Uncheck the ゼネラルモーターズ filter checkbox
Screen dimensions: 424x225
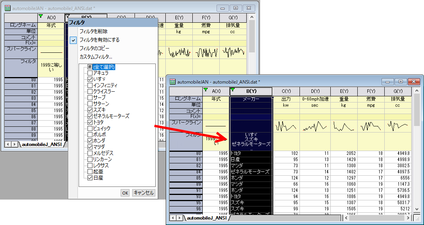coord(90,116)
